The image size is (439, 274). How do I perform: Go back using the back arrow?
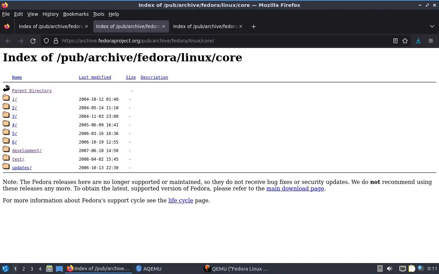(8, 41)
